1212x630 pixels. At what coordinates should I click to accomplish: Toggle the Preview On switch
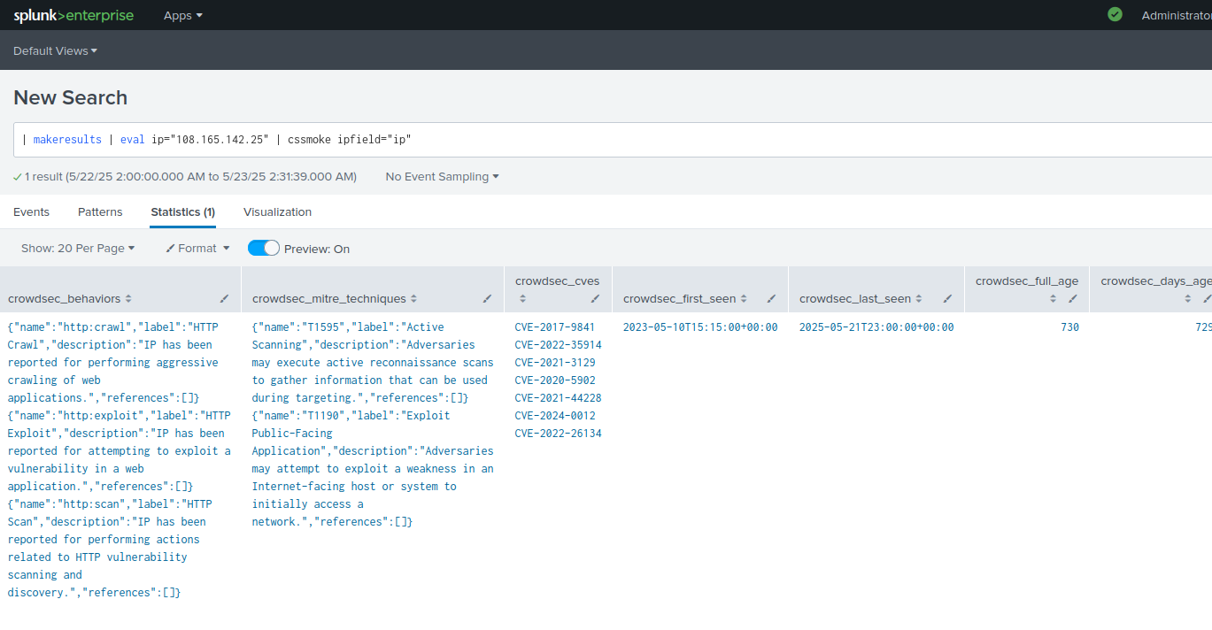point(264,249)
